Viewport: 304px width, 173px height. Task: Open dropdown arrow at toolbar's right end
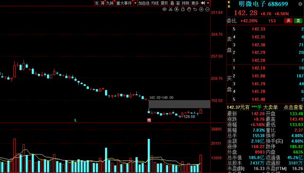tap(208, 3)
